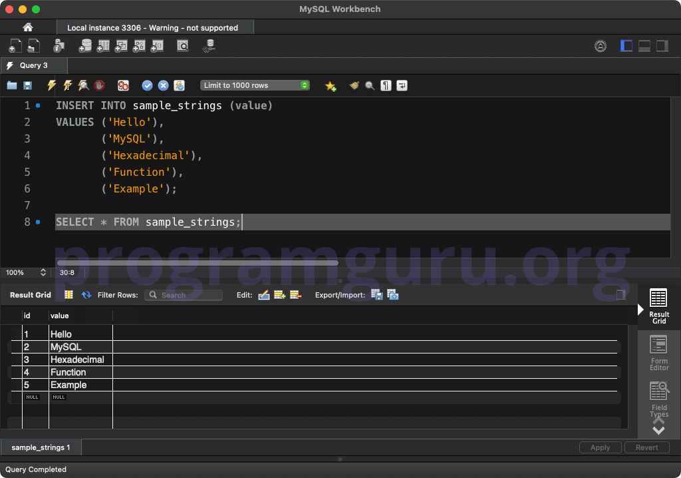Viewport: 681px width, 478px height.
Task: Open the schema inspector icon
Action: pyautogui.click(x=59, y=46)
